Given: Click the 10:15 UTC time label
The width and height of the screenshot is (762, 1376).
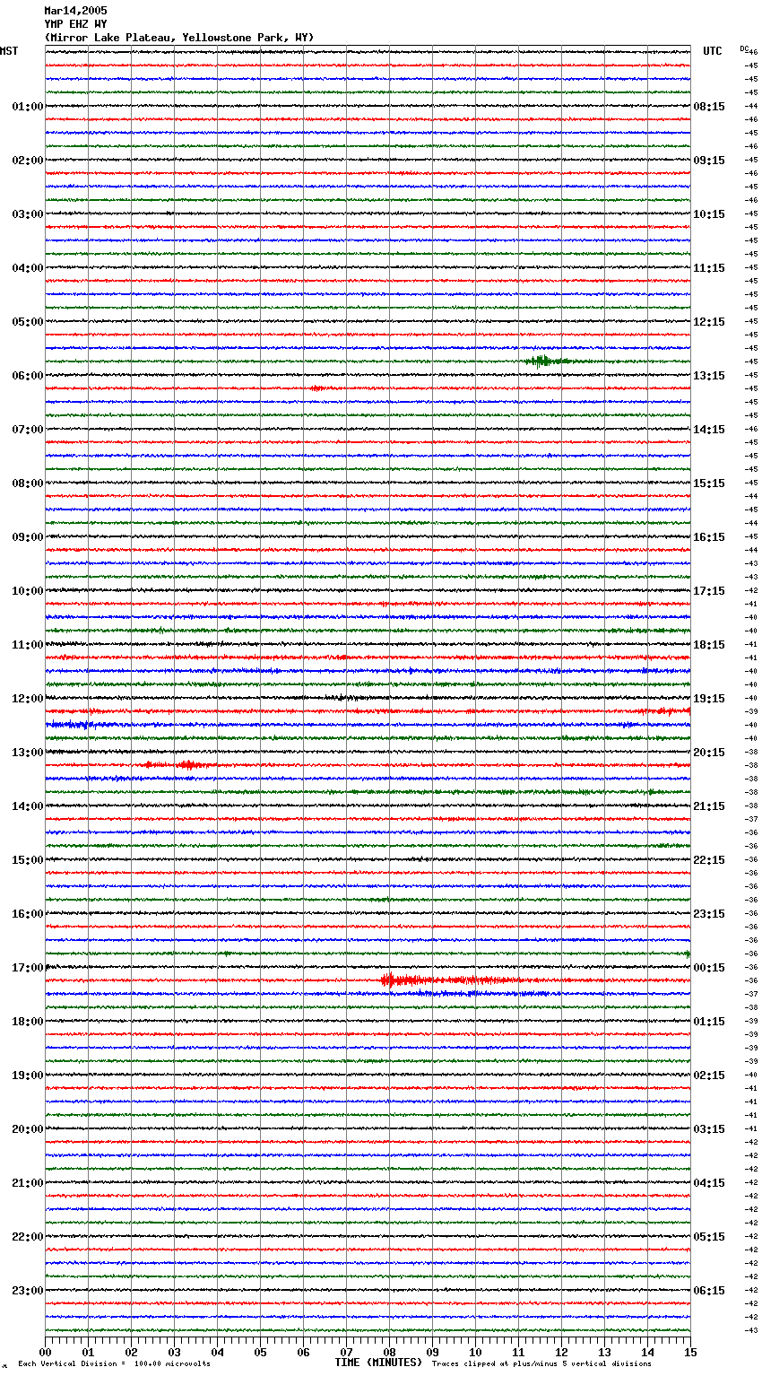Looking at the screenshot, I should [x=709, y=214].
